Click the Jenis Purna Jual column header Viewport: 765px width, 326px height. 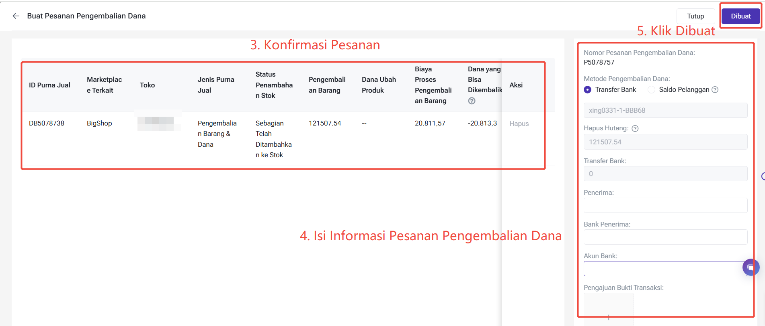(x=216, y=85)
